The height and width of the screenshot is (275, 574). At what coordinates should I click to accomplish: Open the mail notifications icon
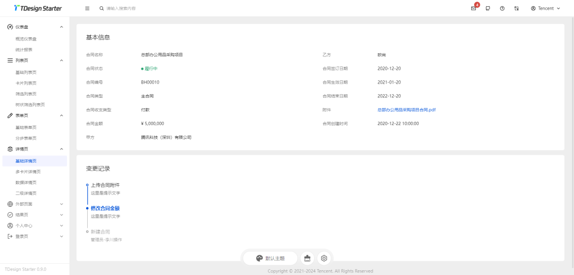point(473,9)
